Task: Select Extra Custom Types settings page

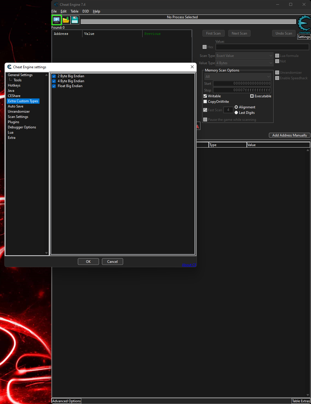Action: [x=23, y=101]
